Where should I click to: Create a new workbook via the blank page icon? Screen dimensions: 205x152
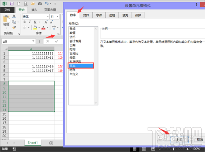(18, 4)
